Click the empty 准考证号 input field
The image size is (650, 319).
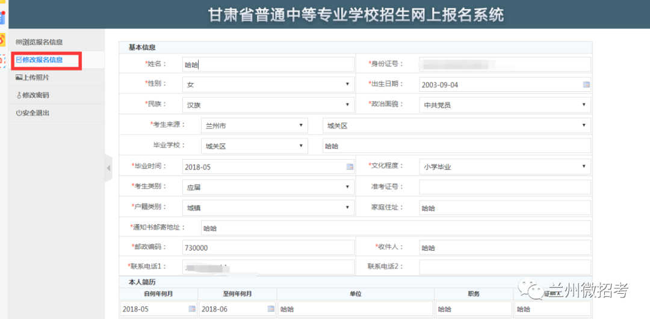[x=504, y=187]
